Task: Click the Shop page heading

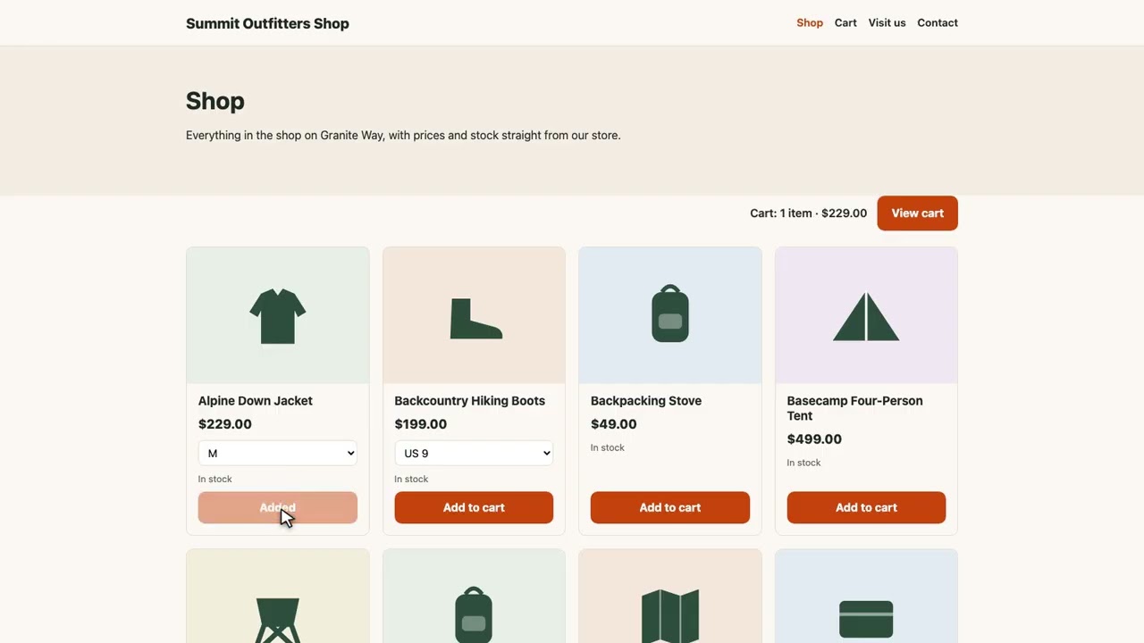Action: pos(215,101)
